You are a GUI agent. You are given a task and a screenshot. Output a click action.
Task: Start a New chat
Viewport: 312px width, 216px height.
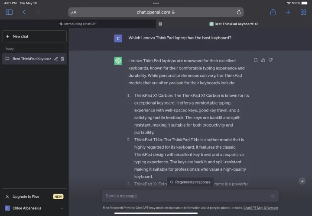click(34, 36)
